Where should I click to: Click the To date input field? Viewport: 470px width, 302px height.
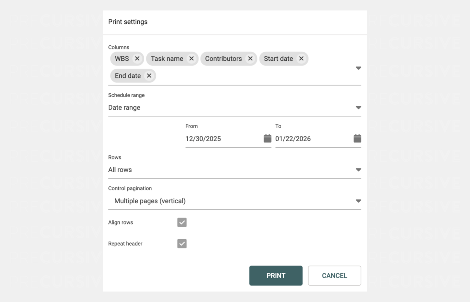[x=312, y=139]
